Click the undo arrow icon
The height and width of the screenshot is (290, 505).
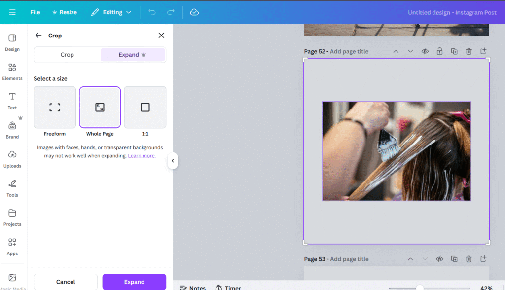tap(152, 12)
